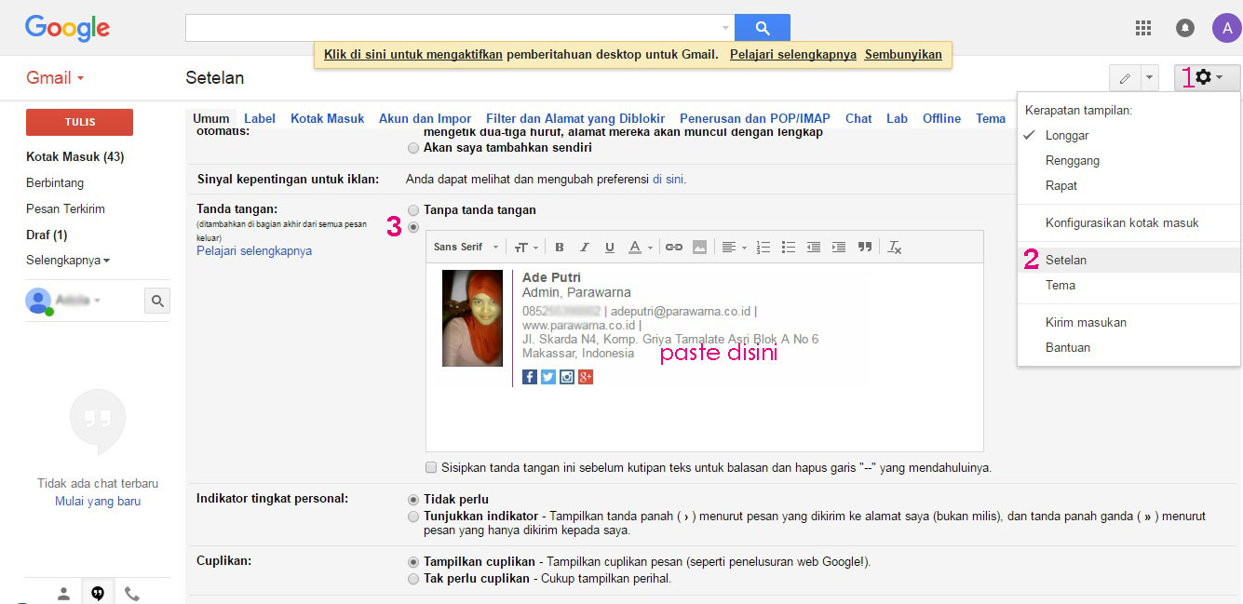Open Kotak Masuk (43) folder

click(x=74, y=156)
